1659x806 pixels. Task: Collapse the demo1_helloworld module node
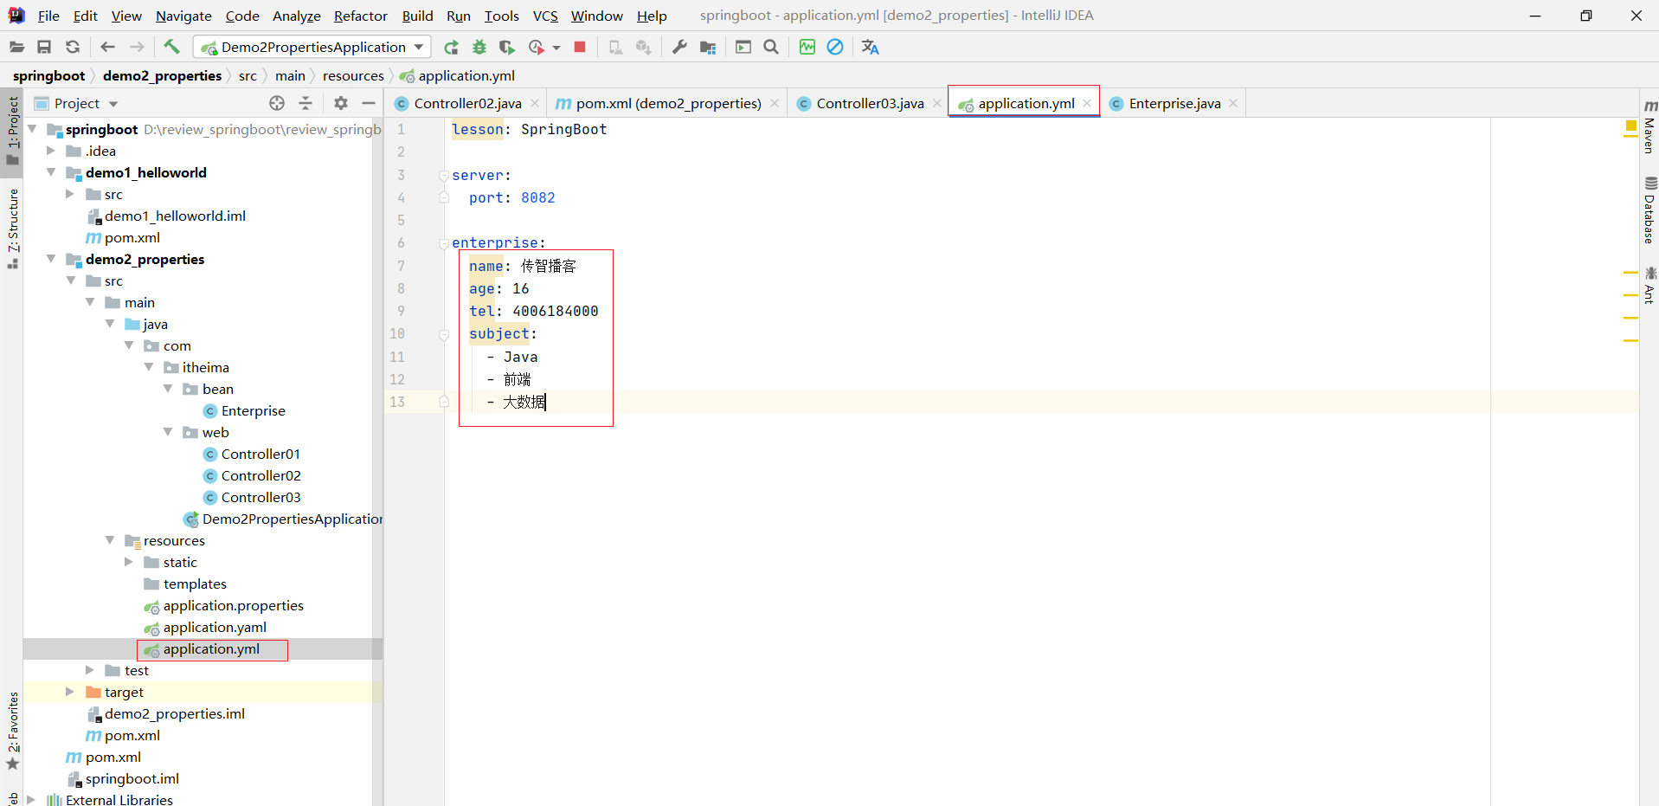coord(51,172)
